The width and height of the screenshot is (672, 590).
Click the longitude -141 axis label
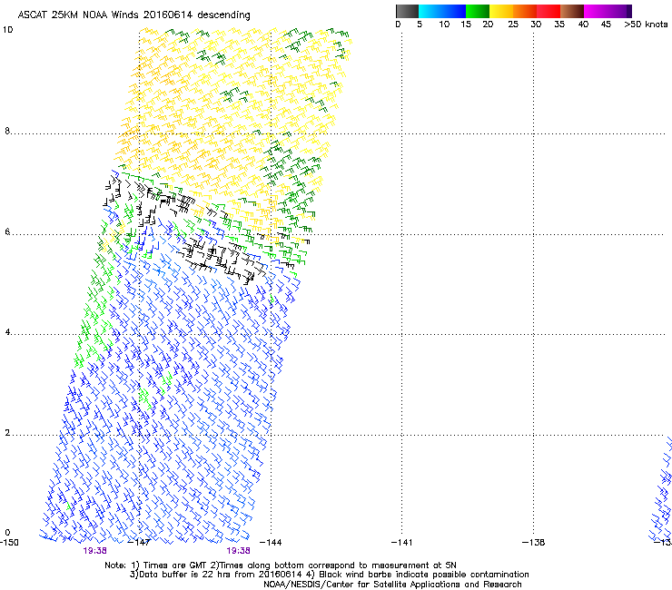(x=402, y=543)
